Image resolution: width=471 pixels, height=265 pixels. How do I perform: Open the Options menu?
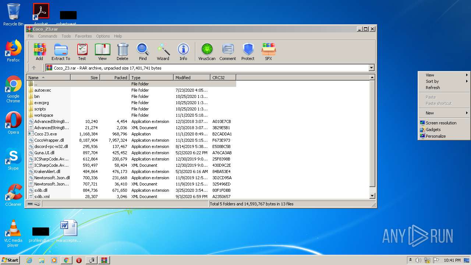click(x=103, y=36)
